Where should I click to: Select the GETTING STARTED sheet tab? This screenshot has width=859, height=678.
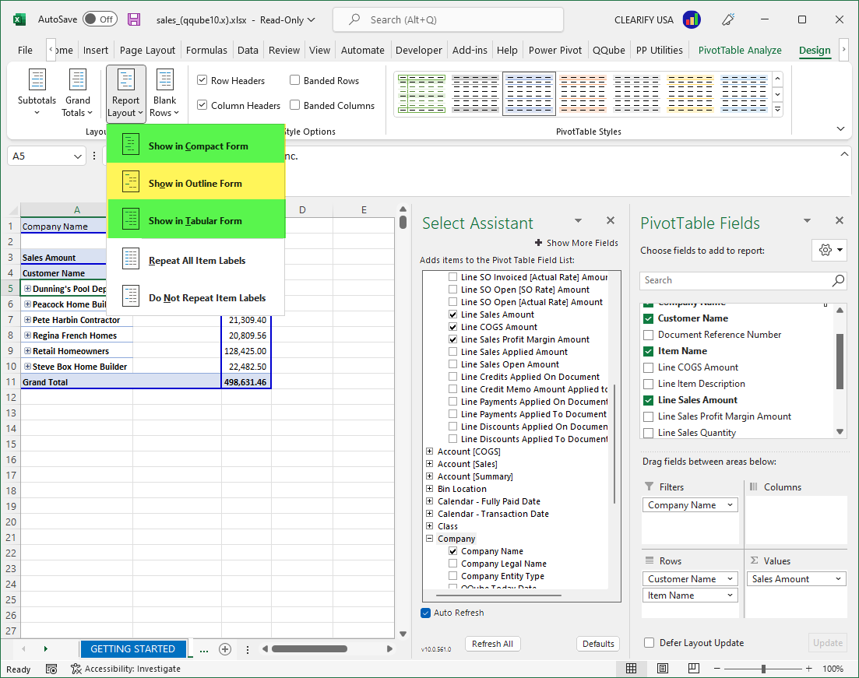coord(133,649)
